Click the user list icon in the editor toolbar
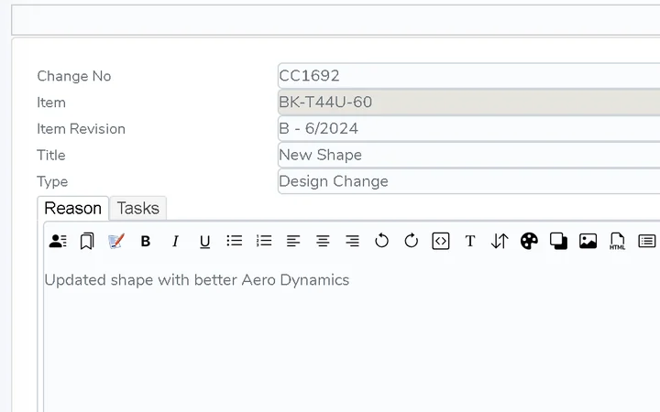 point(58,242)
